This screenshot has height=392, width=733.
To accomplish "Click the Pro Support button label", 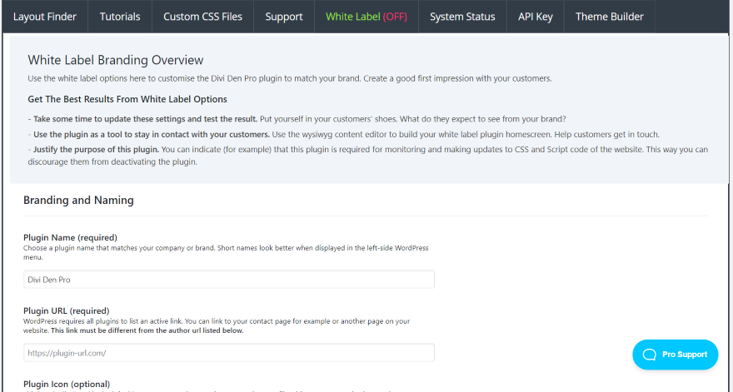I will coord(685,355).
